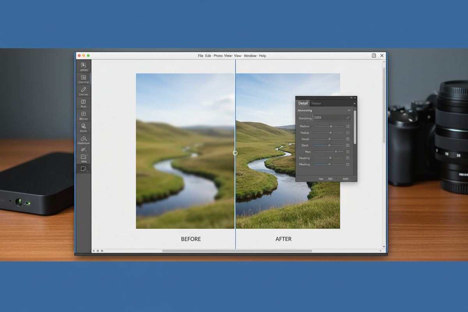Close the application window with the X
The image size is (468, 312).
coord(382,56)
